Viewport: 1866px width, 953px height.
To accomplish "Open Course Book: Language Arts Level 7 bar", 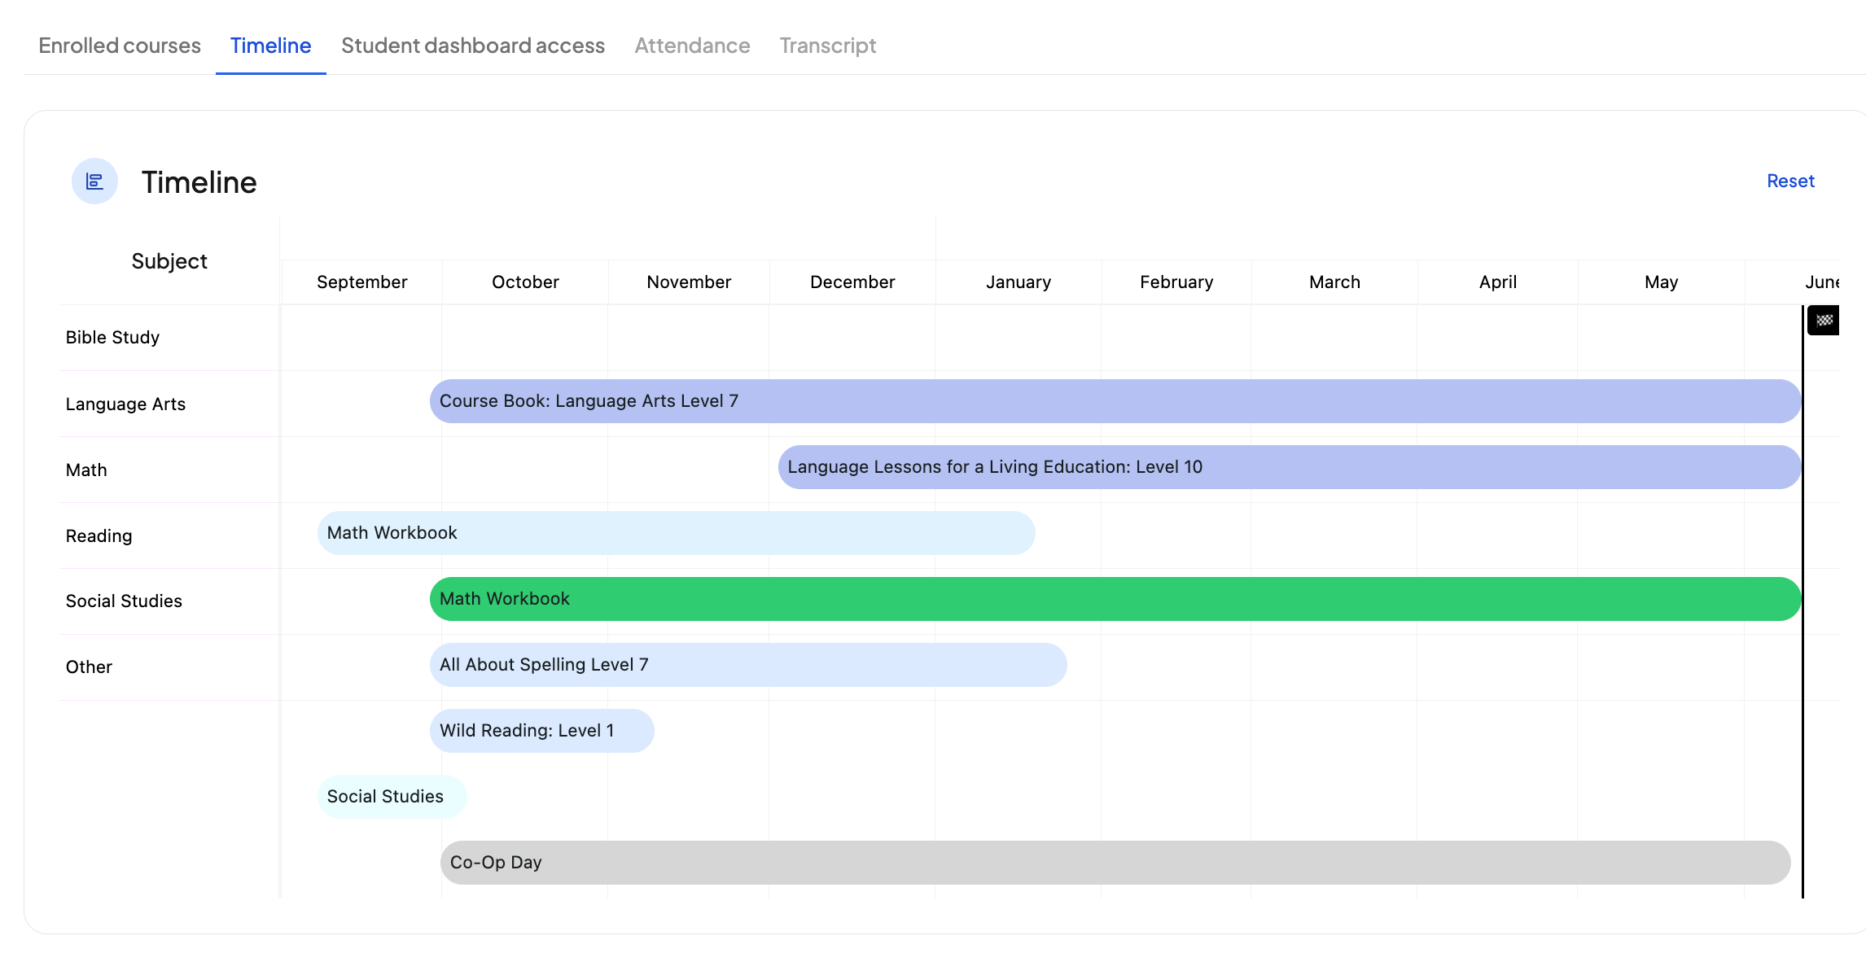I will coord(1115,401).
